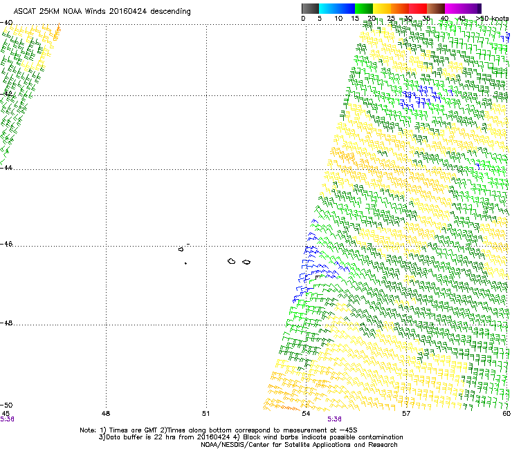Click the longitude label 54
The height and width of the screenshot is (449, 512).
[x=306, y=414]
